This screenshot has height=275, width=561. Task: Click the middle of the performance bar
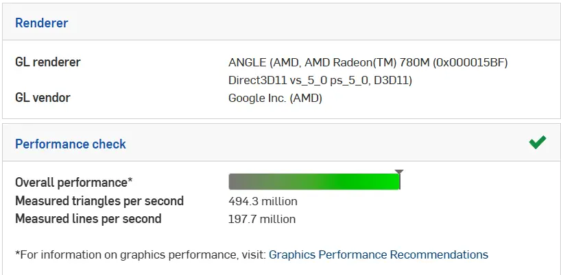(x=314, y=182)
